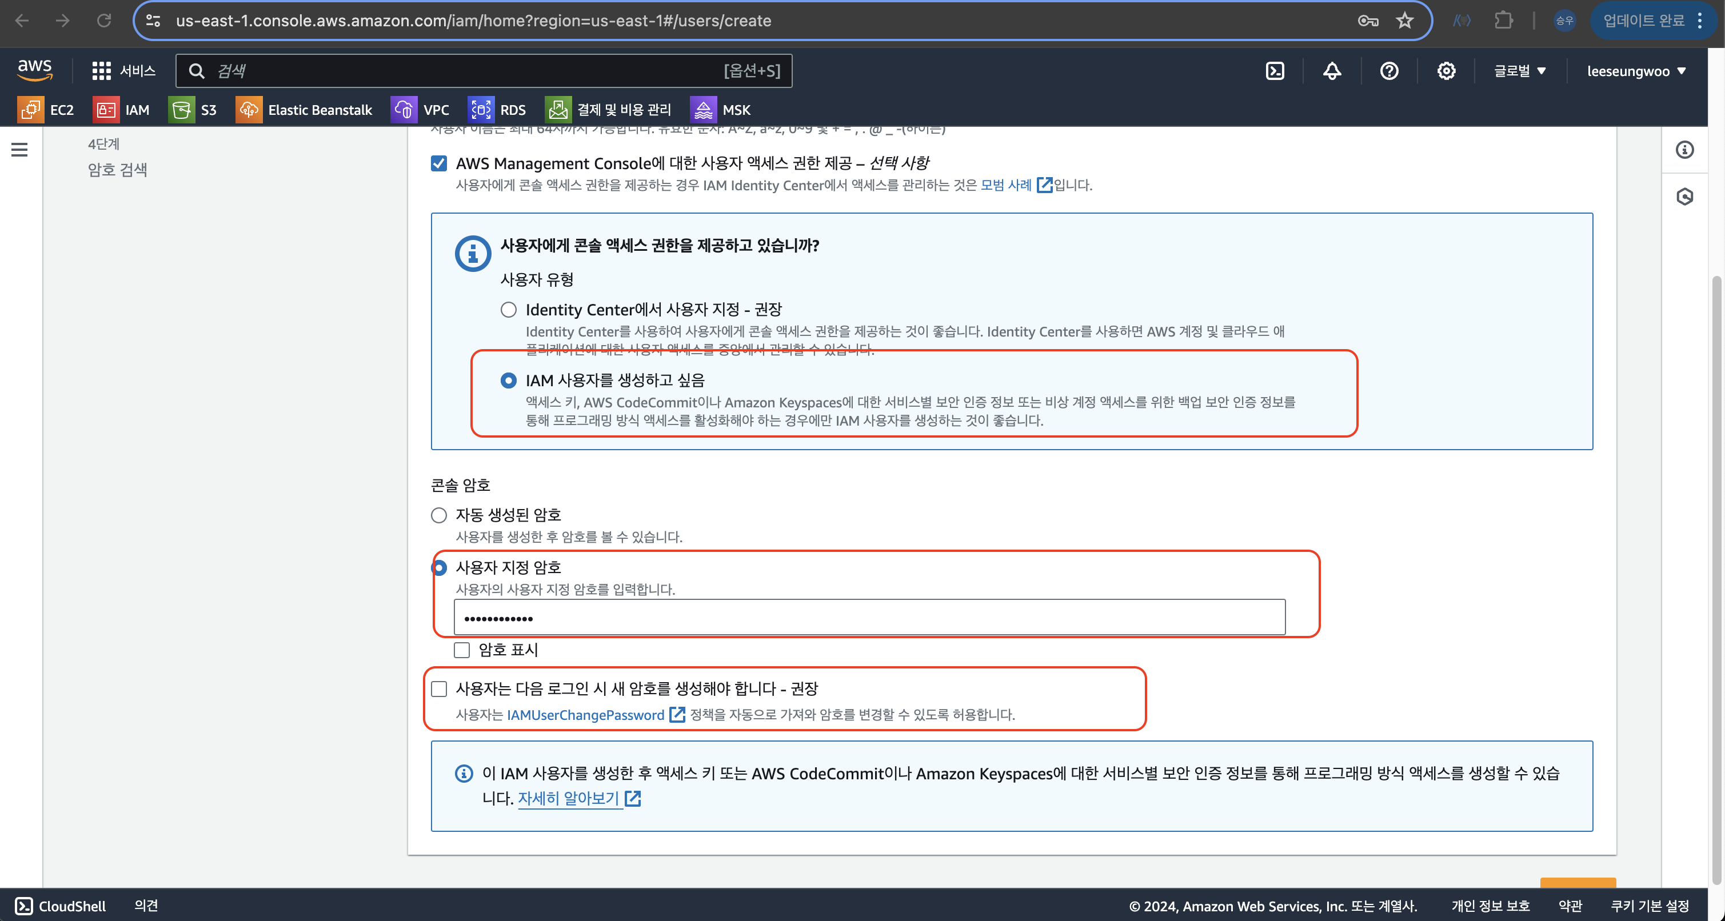Open the 자세히 알아보기 link
The height and width of the screenshot is (921, 1725).
pyautogui.click(x=569, y=798)
